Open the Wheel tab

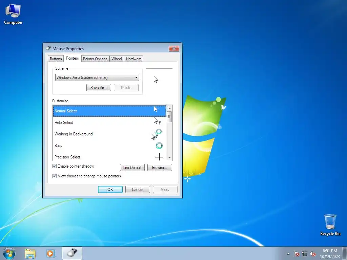point(117,59)
